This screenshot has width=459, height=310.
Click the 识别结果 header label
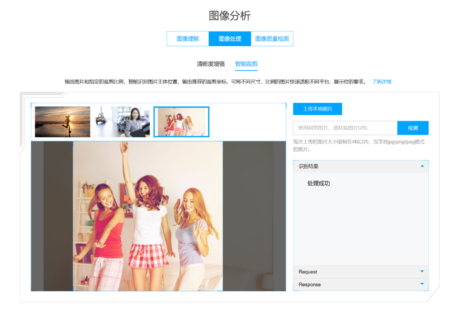[x=309, y=166]
